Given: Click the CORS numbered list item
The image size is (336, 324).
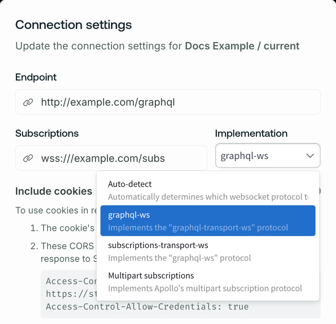Looking at the screenshot, I should 67,246.
